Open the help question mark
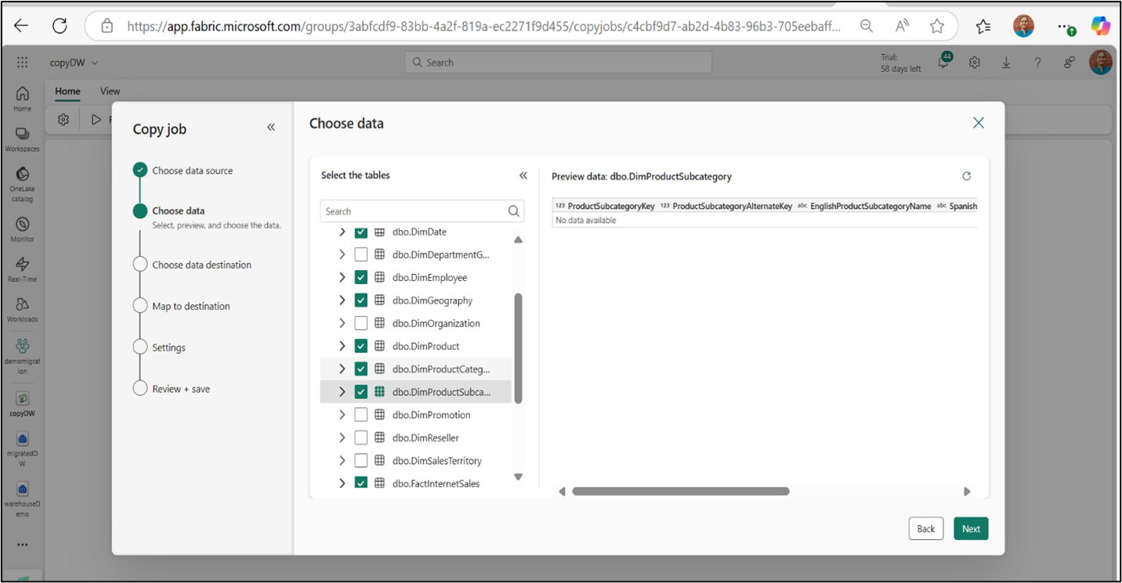Image resolution: width=1122 pixels, height=583 pixels. pyautogui.click(x=1037, y=63)
